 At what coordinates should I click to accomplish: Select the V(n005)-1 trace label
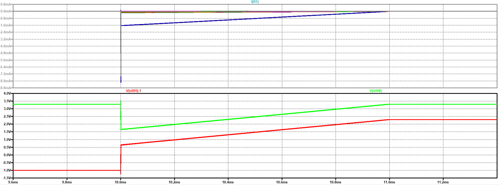(134, 91)
